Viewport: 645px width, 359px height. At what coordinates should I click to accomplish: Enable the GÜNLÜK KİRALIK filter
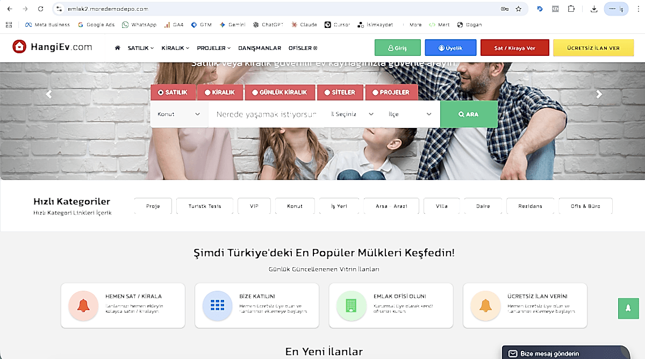[280, 92]
